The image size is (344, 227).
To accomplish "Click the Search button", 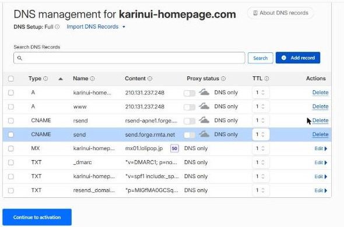I will coord(261,58).
